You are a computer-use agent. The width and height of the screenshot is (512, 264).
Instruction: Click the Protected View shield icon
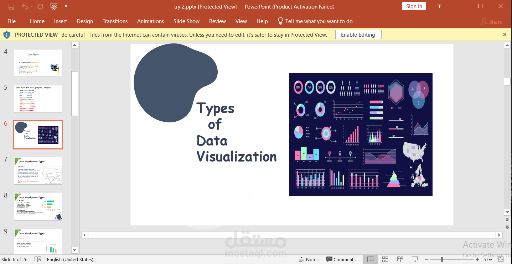tap(7, 35)
